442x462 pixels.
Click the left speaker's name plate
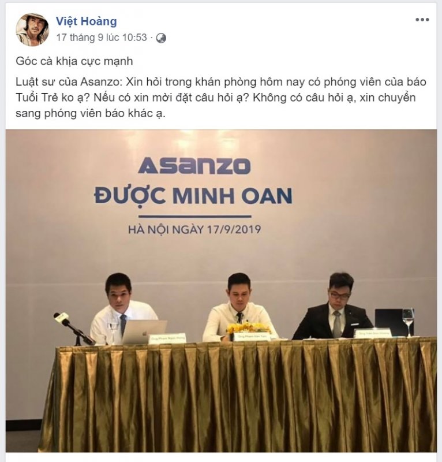[x=167, y=338]
